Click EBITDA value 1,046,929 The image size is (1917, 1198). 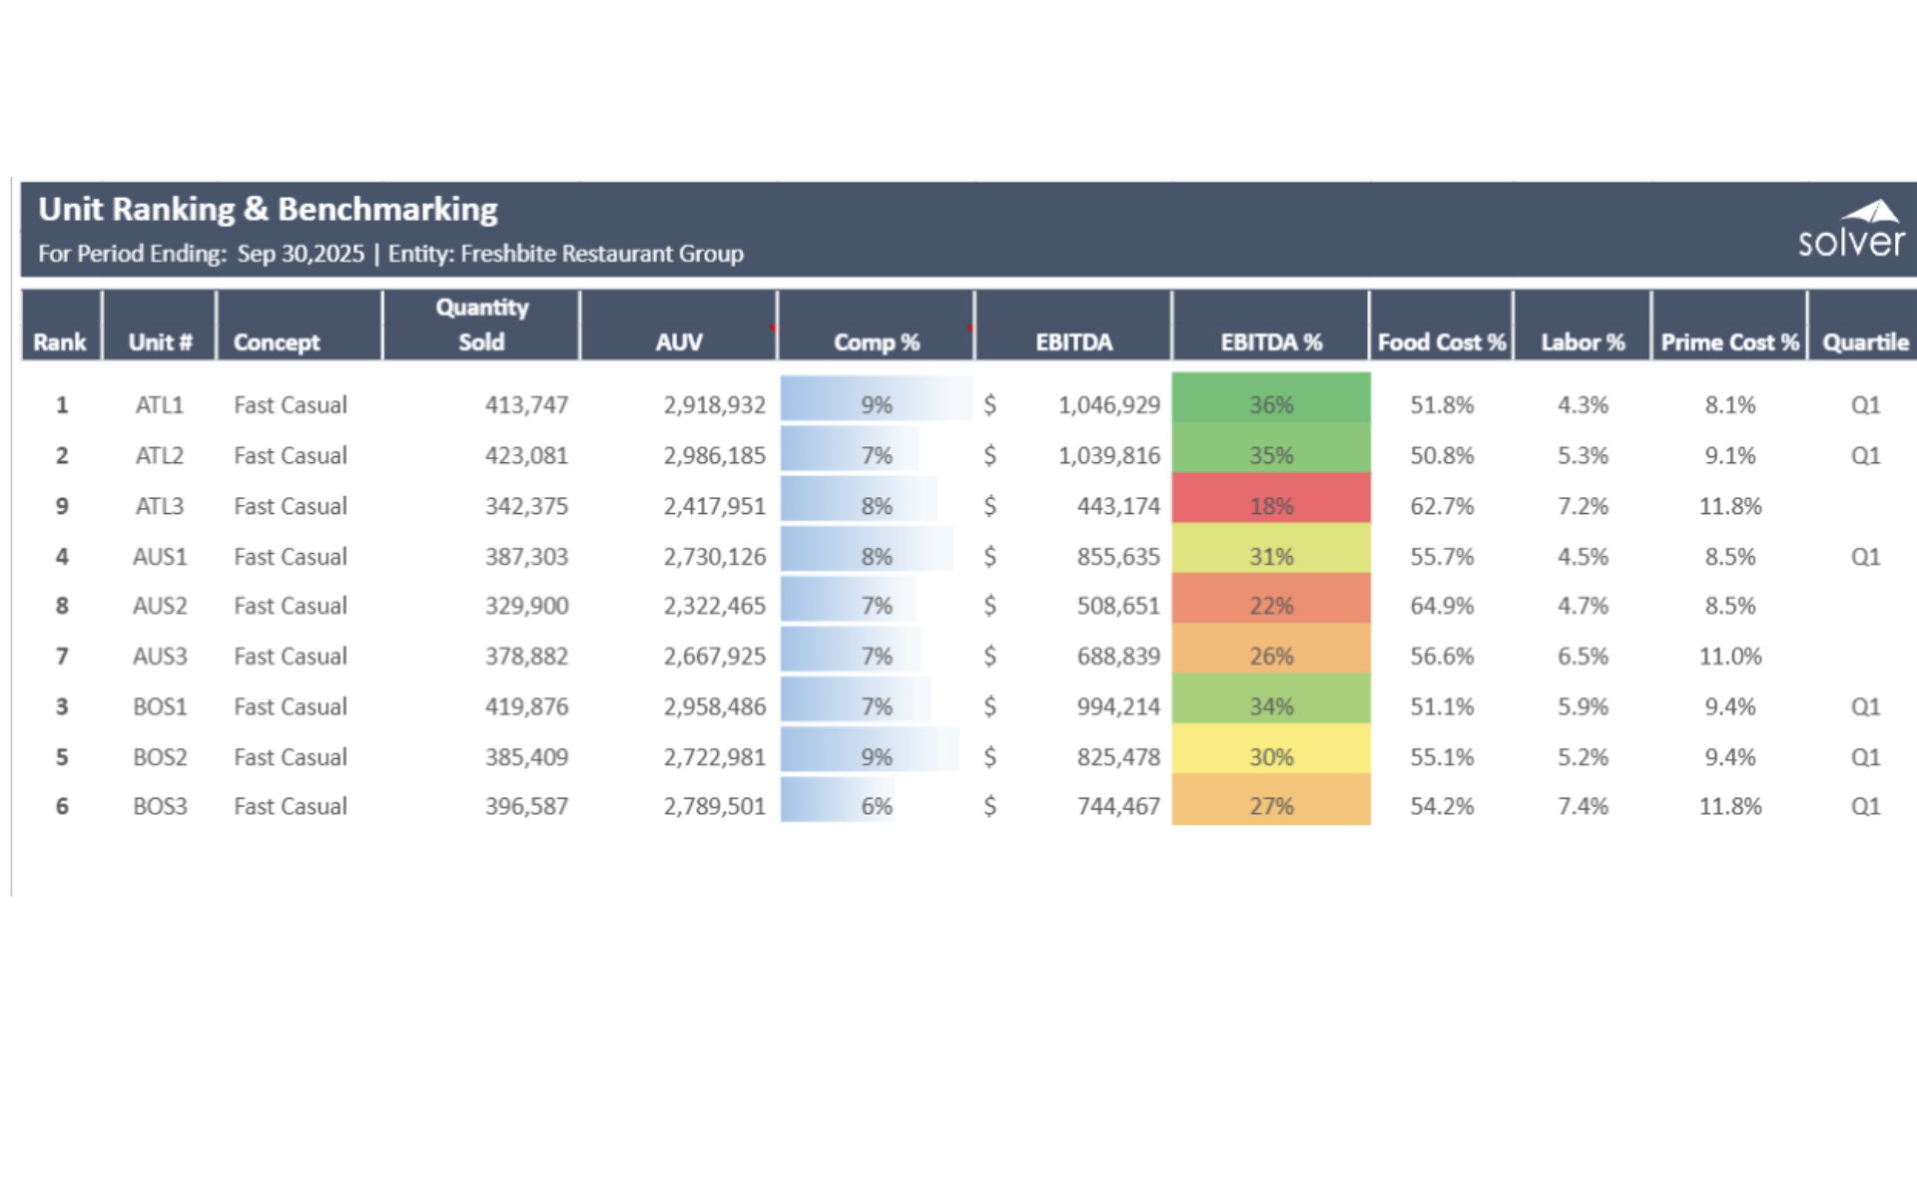1108,404
